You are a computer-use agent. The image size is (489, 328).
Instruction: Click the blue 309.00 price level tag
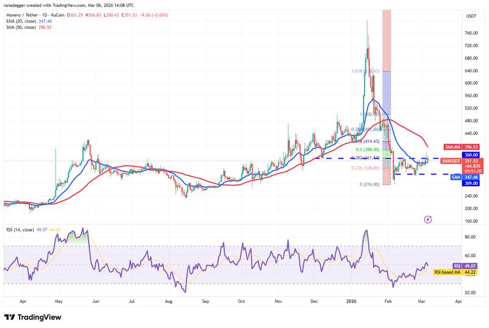[x=471, y=183]
